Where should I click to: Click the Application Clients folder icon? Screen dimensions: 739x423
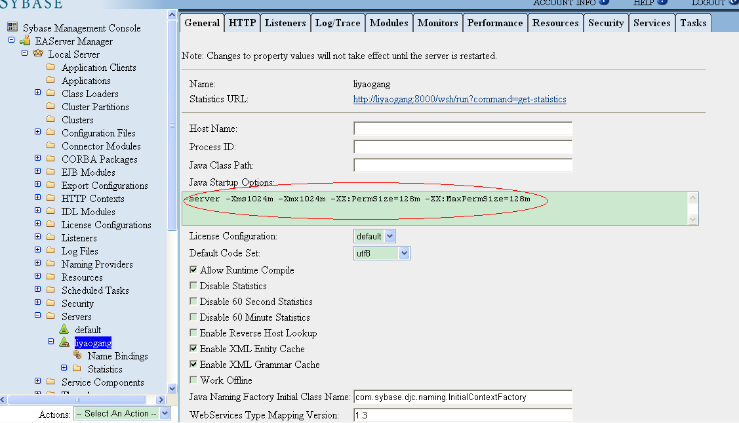point(50,67)
